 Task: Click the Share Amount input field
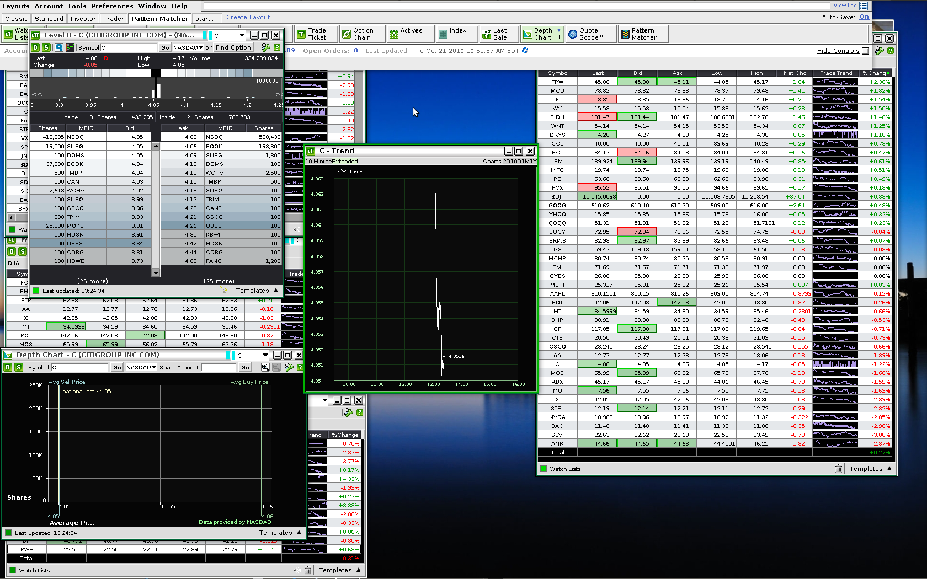[x=219, y=367]
